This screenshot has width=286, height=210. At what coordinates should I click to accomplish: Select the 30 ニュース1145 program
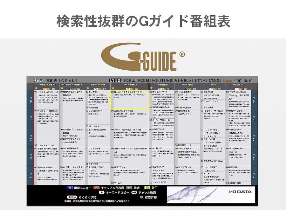[x=213, y=103]
